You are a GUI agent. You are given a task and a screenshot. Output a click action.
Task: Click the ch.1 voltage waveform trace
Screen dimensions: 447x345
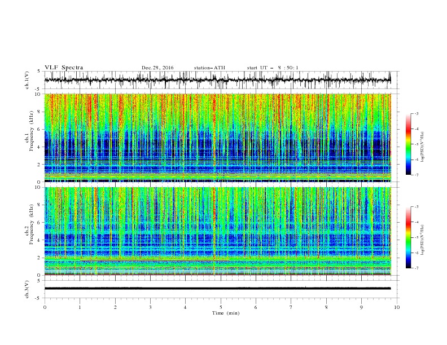[x=218, y=80]
